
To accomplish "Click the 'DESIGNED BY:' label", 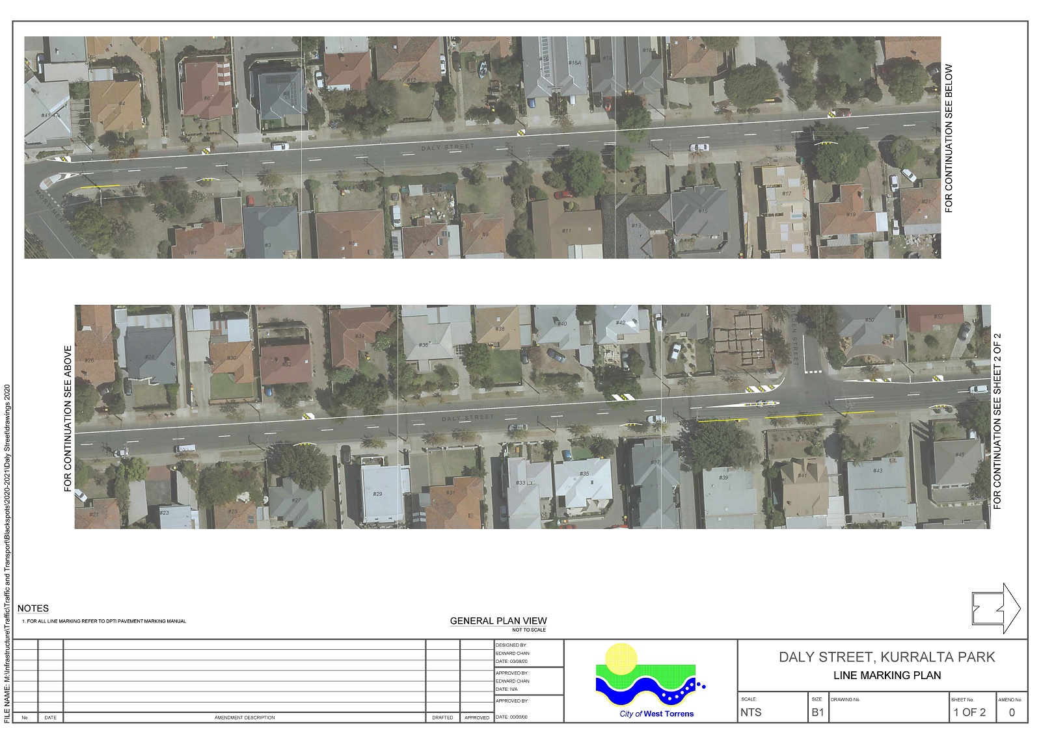I will (x=511, y=645).
